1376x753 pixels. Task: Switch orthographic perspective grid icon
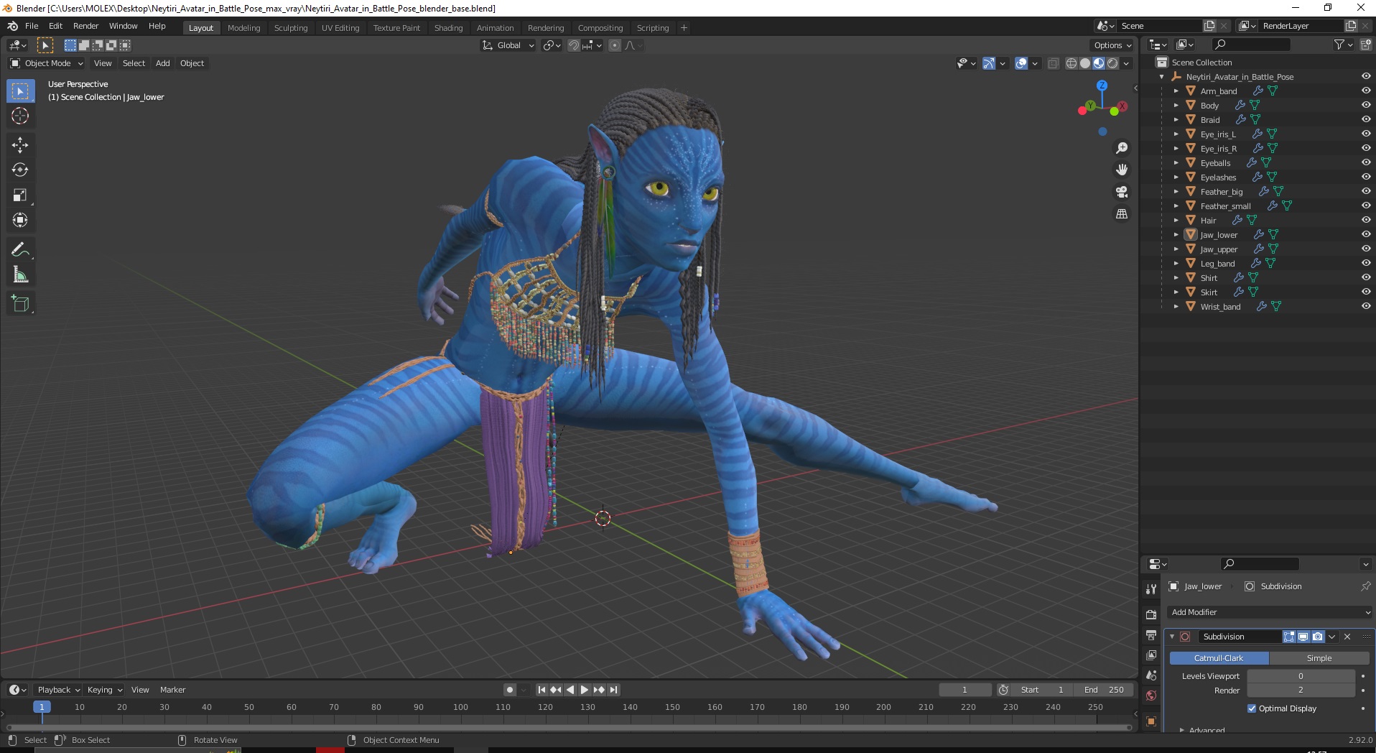tap(1121, 214)
